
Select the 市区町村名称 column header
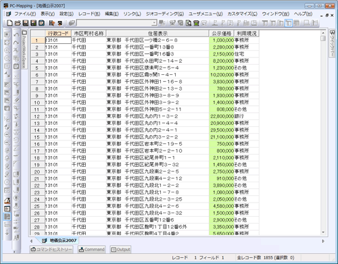tap(89, 34)
